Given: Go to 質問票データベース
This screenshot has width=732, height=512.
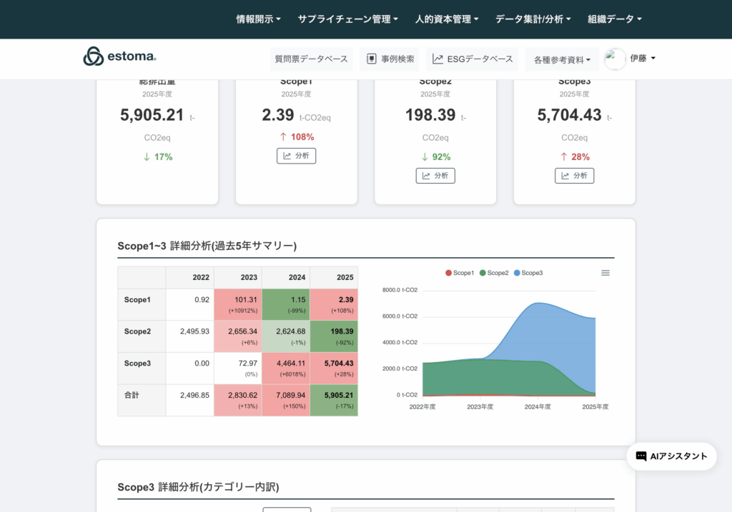Looking at the screenshot, I should coord(312,59).
